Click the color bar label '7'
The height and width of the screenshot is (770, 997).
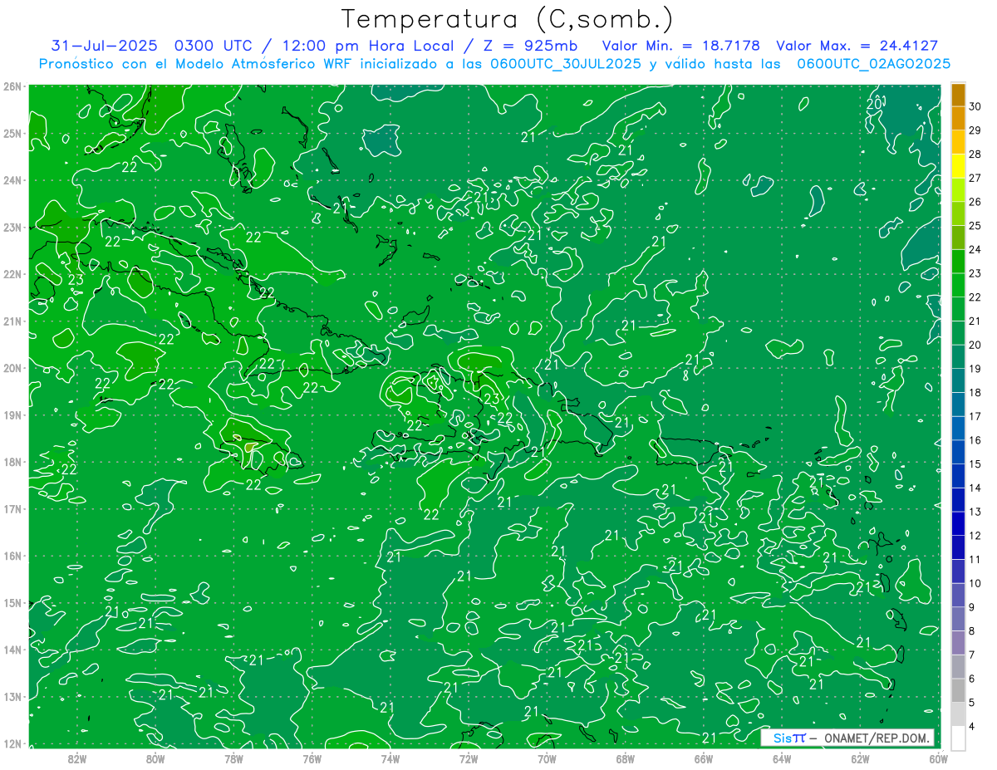[x=972, y=655]
